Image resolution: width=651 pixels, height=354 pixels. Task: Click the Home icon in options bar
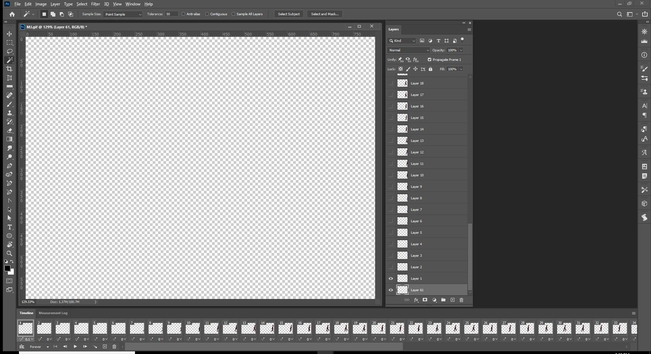pos(12,14)
